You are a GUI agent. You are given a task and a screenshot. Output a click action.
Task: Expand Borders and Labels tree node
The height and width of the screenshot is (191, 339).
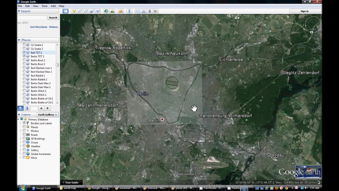[x=21, y=123]
